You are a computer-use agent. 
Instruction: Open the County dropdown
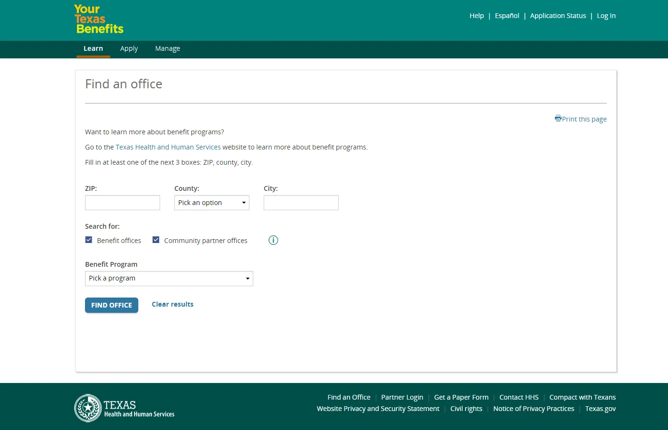(212, 203)
